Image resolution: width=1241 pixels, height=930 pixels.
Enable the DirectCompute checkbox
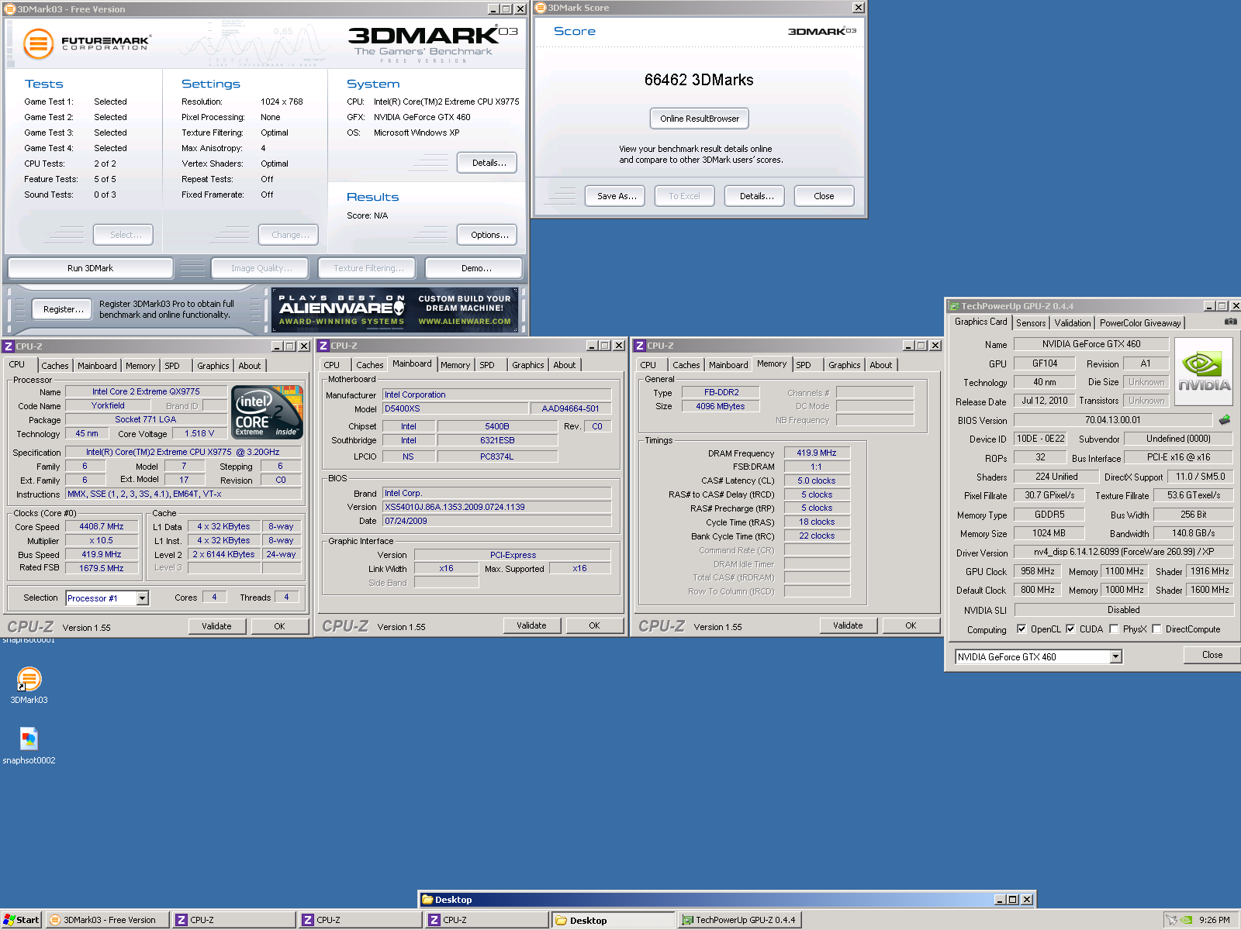tap(1156, 629)
